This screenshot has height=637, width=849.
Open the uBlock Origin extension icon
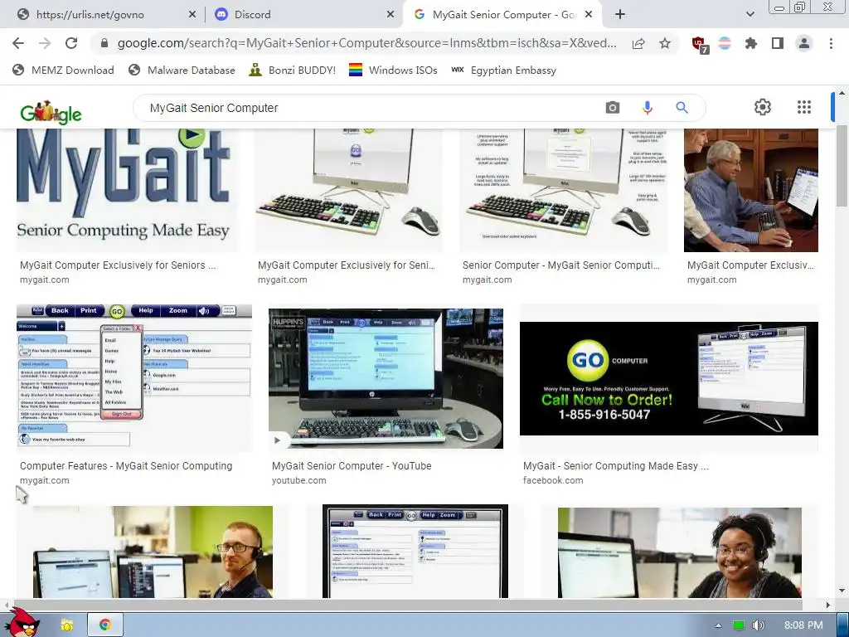(700, 45)
